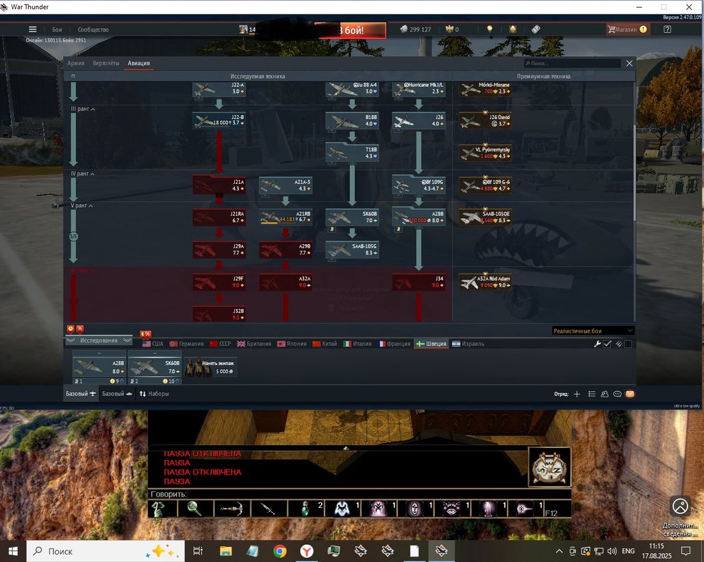This screenshot has width=704, height=562.
Task: Add squad member with plus icon
Action: [x=577, y=394]
